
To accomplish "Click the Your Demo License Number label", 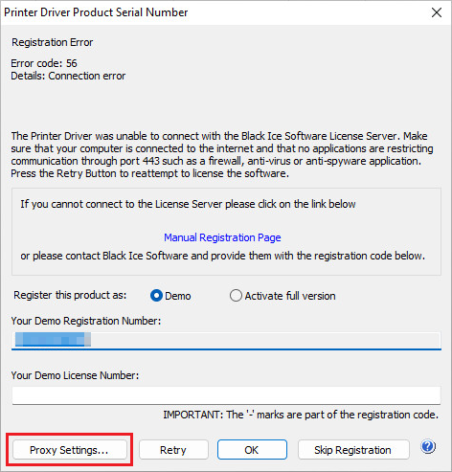I will [x=75, y=375].
